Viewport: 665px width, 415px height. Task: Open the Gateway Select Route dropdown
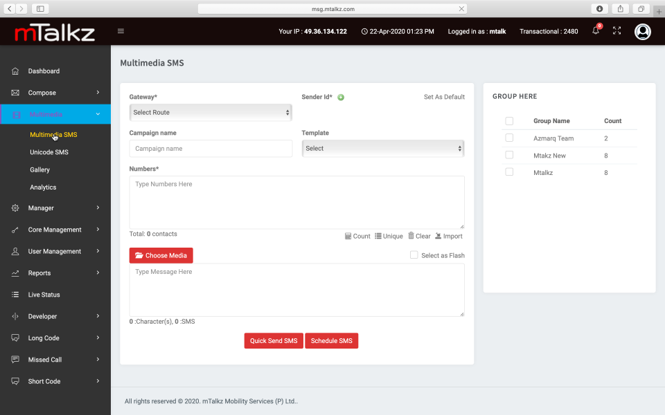tap(211, 112)
